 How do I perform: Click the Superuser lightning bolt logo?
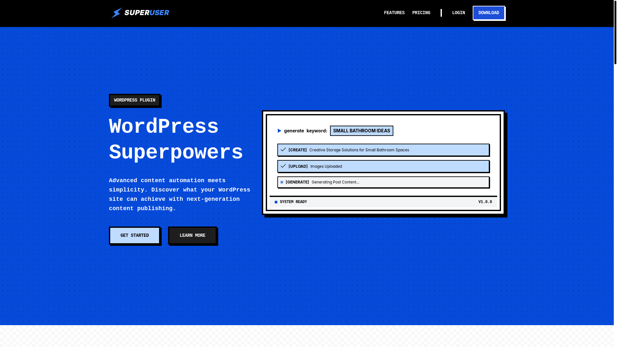click(116, 13)
